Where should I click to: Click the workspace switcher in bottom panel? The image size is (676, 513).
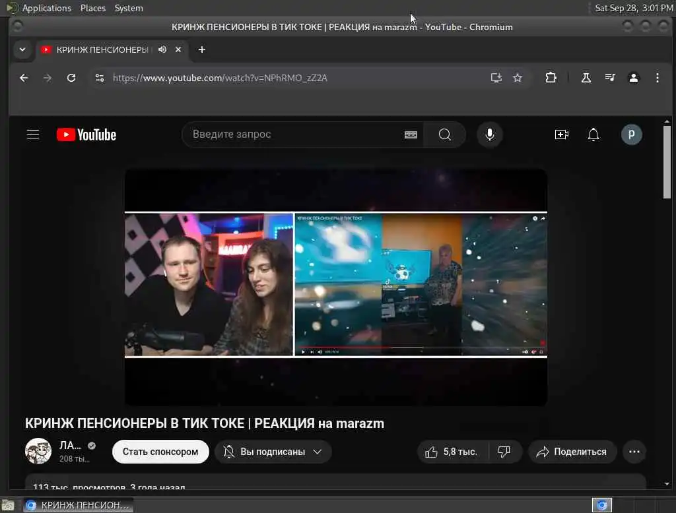tap(602, 505)
